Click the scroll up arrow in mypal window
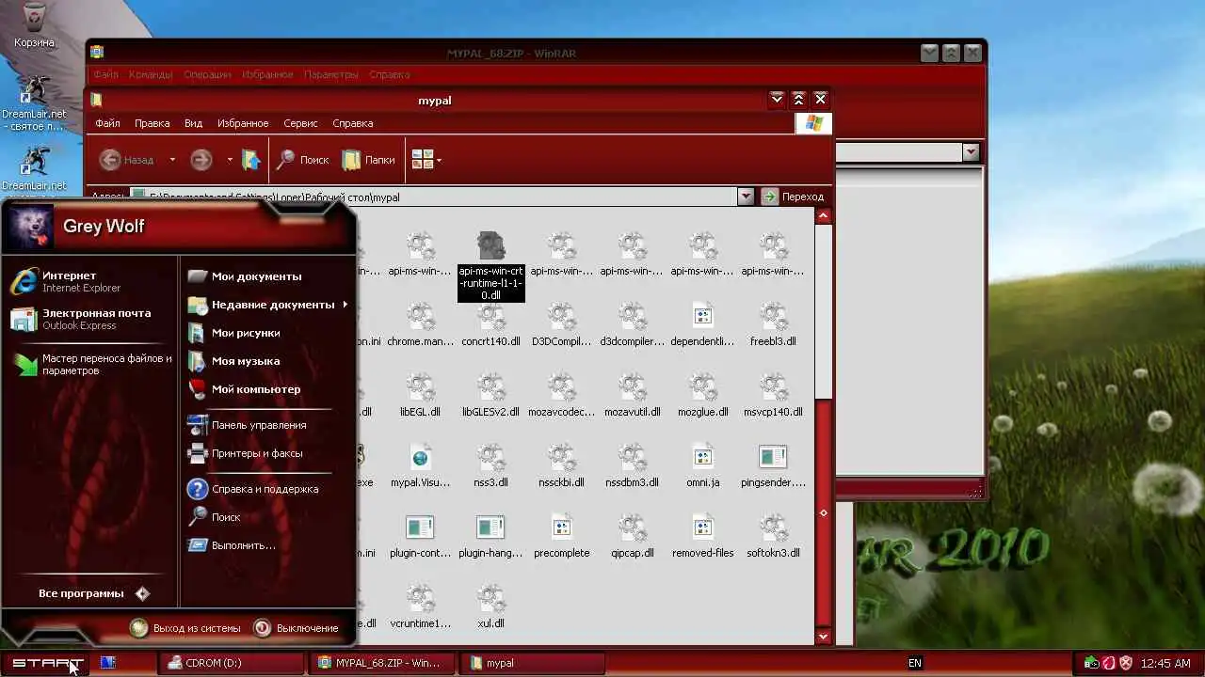Image resolution: width=1205 pixels, height=677 pixels. tap(823, 215)
